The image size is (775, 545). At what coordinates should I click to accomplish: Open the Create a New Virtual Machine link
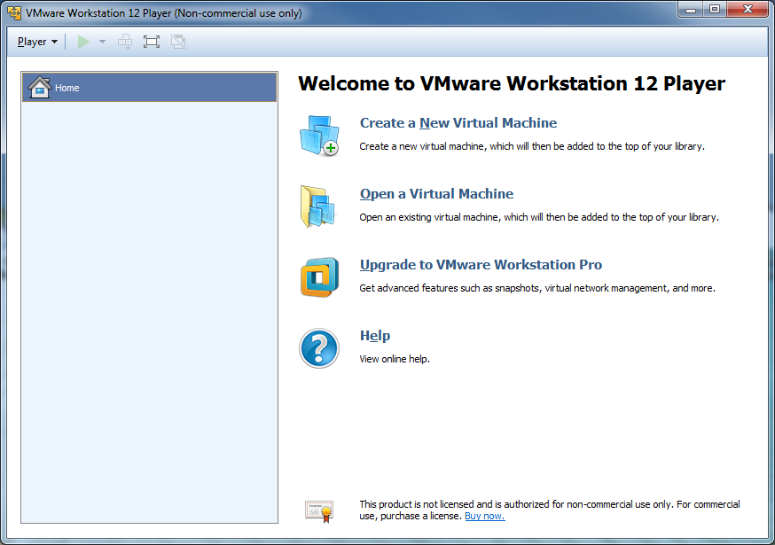[x=458, y=123]
